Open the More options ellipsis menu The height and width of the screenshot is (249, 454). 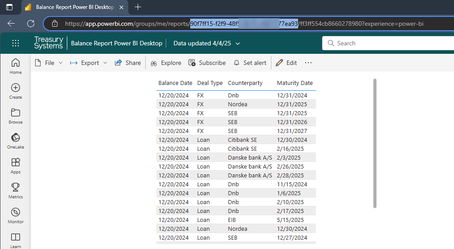click(x=308, y=63)
